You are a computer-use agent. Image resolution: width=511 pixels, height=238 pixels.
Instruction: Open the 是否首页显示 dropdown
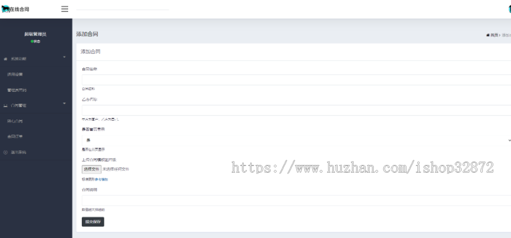tap(296, 141)
